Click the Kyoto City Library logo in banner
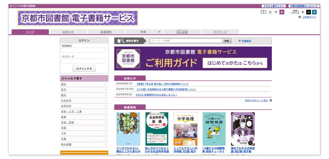Image resolution: width=329 pixels, height=159 pixels. click(x=128, y=58)
